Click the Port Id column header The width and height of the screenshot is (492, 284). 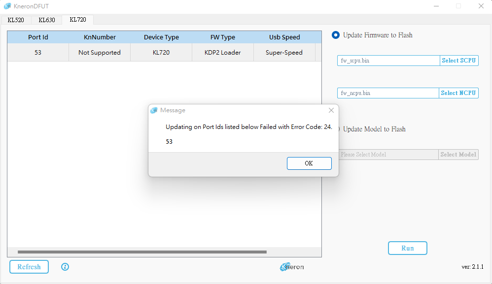[x=38, y=37]
